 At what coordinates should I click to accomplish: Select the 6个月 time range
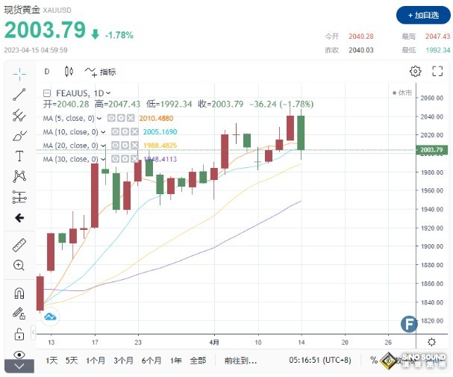[152, 361]
